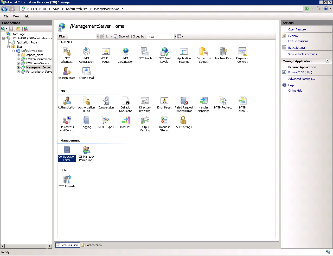Click the Filter text input field

[82, 37]
